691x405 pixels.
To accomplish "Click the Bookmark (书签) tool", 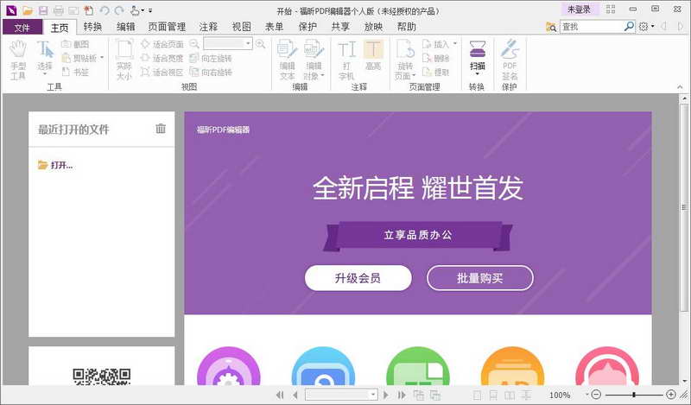I will click(x=75, y=72).
